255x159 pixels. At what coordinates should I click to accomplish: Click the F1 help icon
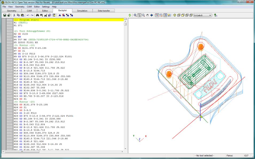(216, 15)
